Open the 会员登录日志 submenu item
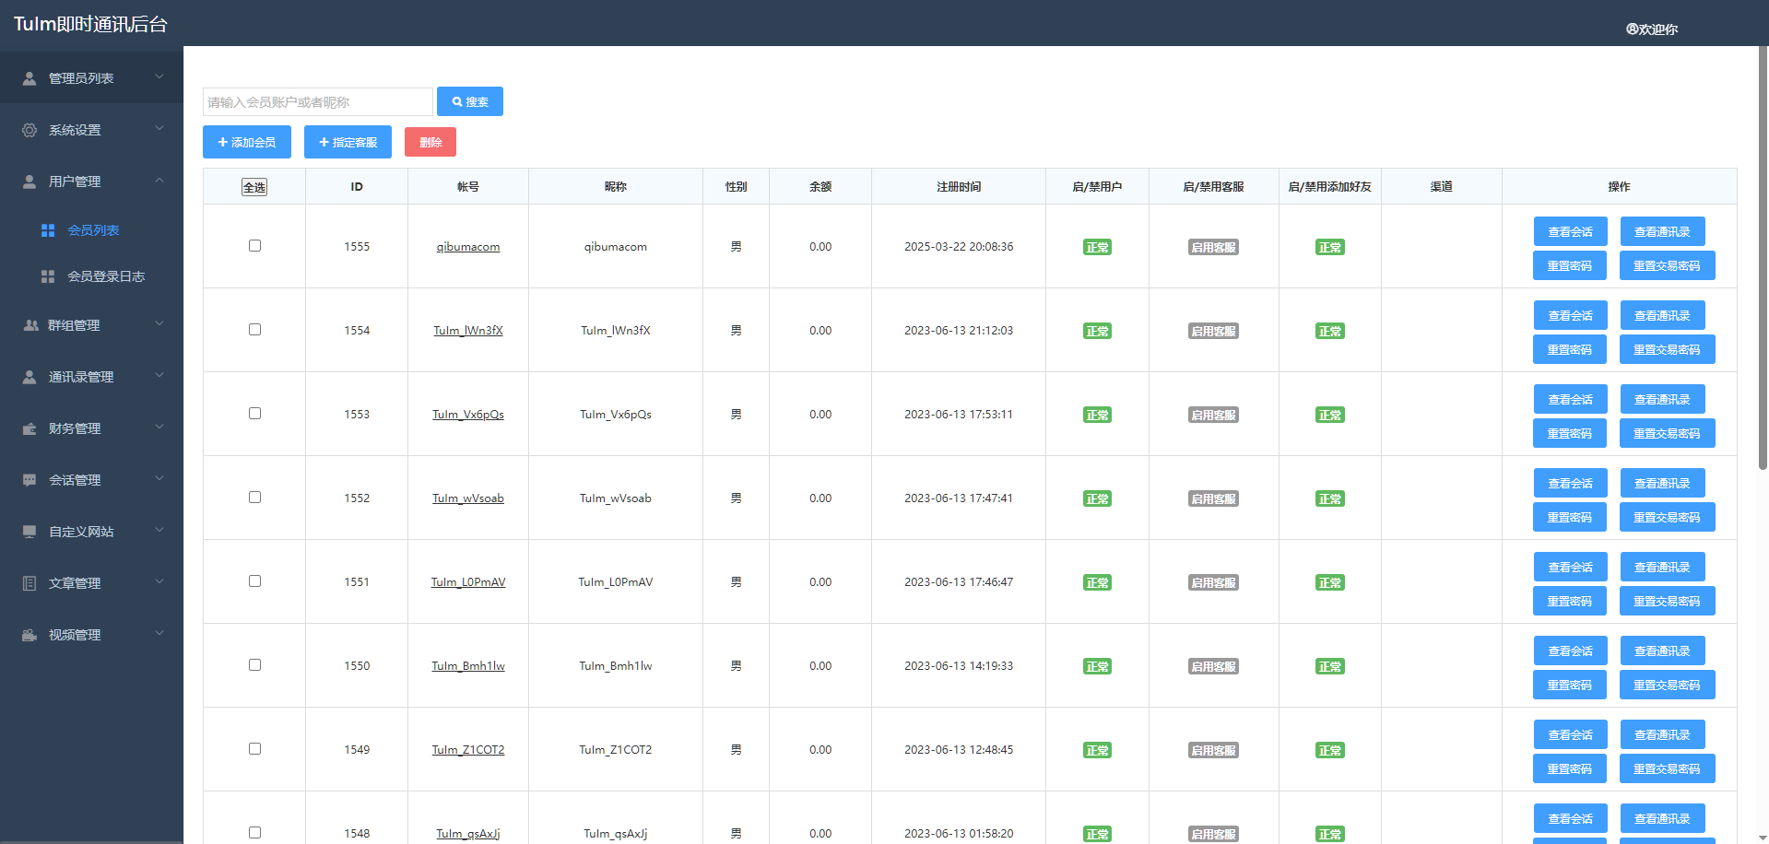The image size is (1769, 844). (105, 276)
